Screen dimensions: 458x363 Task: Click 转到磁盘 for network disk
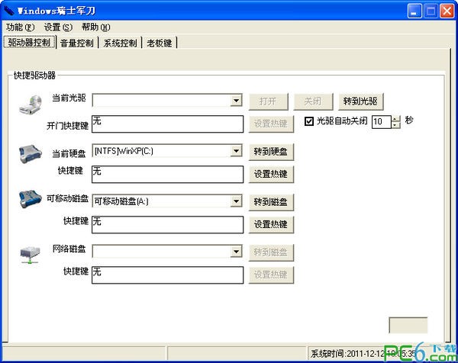click(271, 252)
